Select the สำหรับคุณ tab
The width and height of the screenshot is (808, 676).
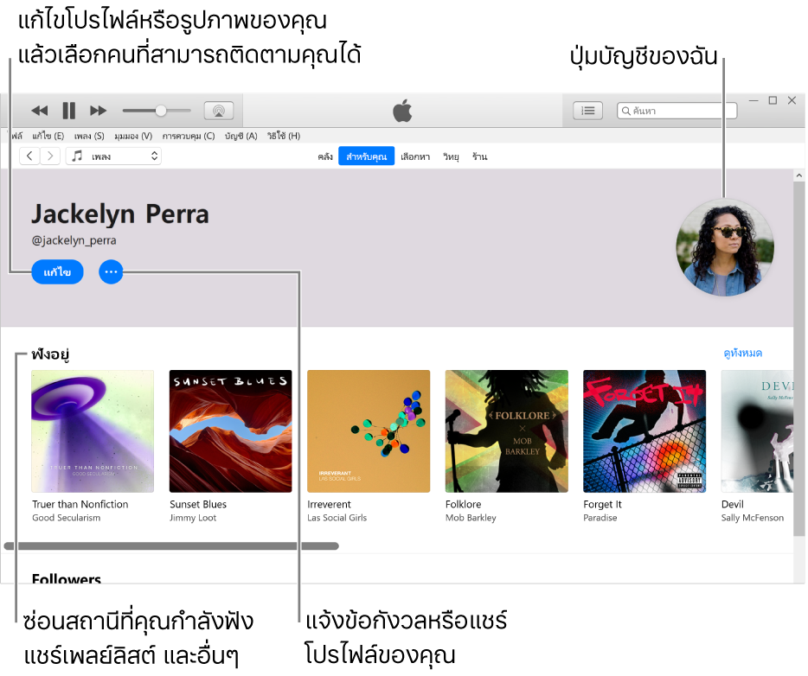[367, 156]
